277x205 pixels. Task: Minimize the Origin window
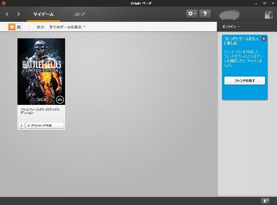256,3
